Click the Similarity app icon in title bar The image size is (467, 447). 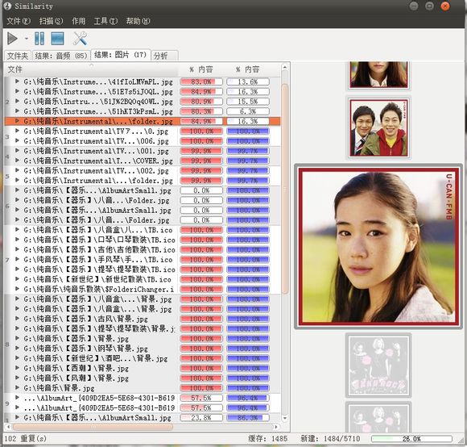(x=7, y=6)
